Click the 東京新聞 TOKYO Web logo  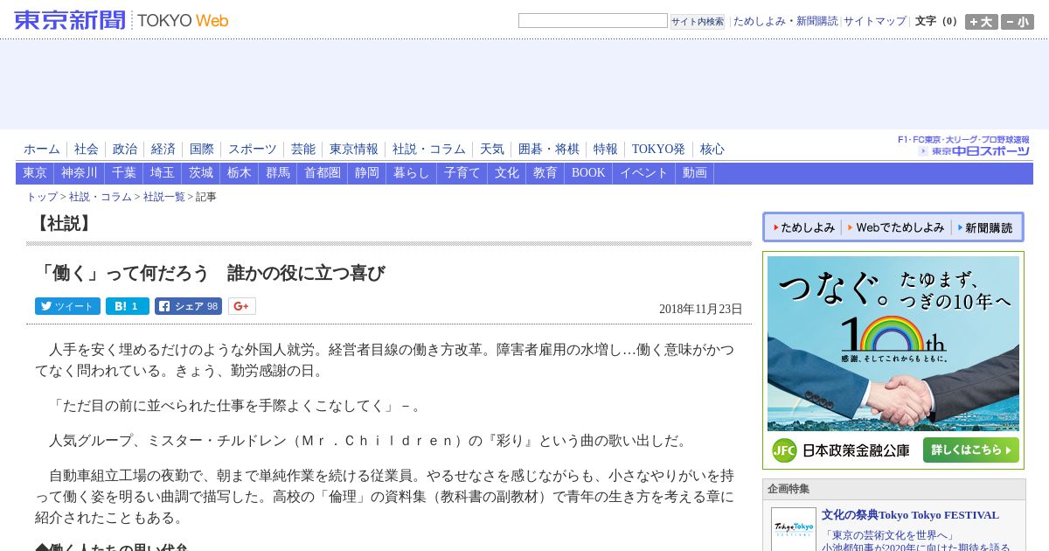click(122, 20)
